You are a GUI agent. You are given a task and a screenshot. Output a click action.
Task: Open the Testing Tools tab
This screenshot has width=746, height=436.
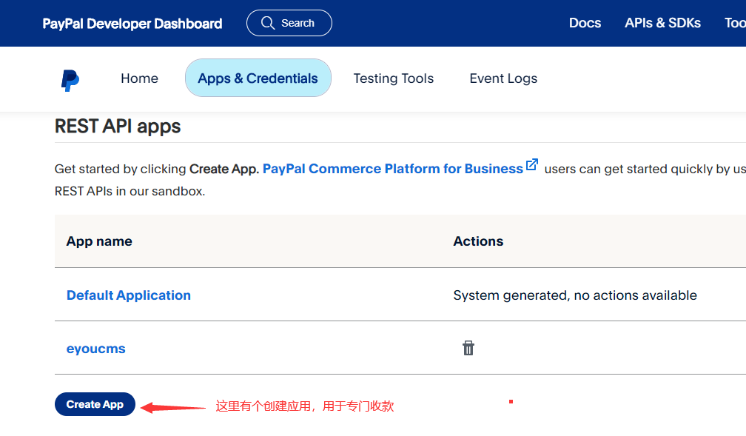394,78
